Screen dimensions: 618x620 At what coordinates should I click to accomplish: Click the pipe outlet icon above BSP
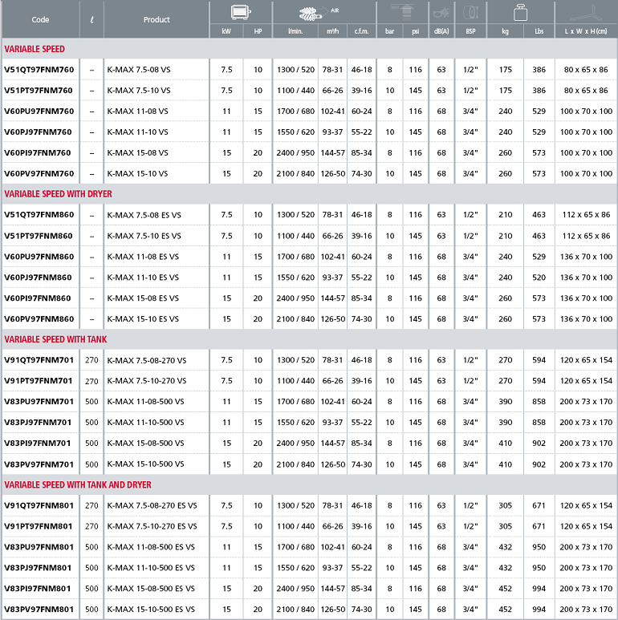(x=470, y=12)
